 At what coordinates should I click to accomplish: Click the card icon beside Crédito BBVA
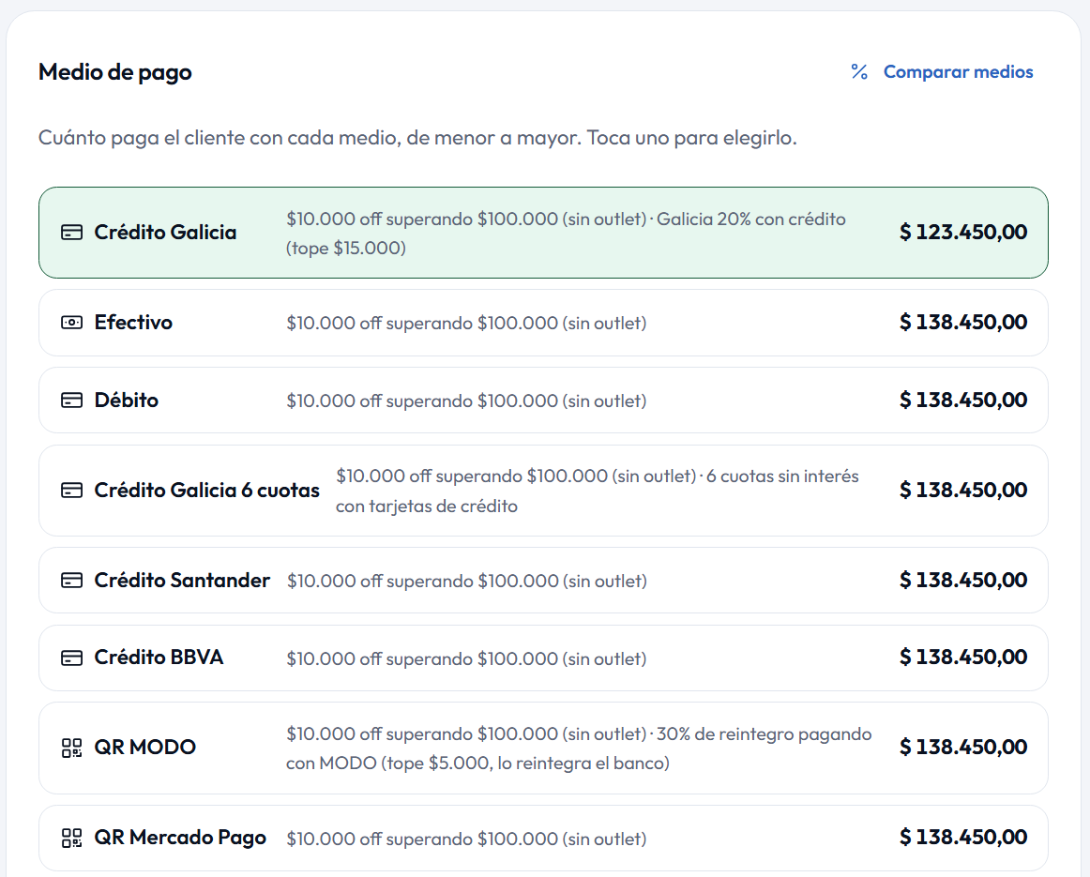click(71, 658)
